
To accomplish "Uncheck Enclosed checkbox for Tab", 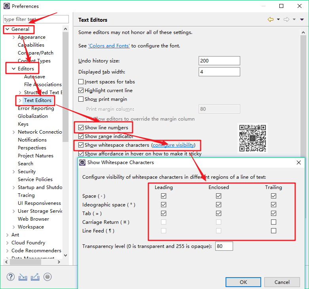I will 218,213.
